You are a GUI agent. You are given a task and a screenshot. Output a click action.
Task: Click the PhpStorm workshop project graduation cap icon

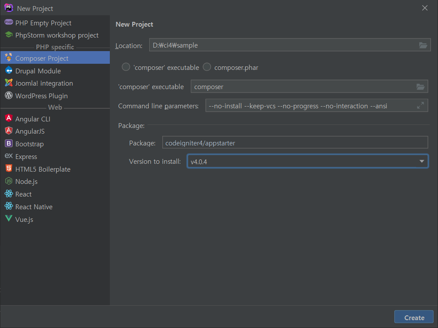coord(9,35)
